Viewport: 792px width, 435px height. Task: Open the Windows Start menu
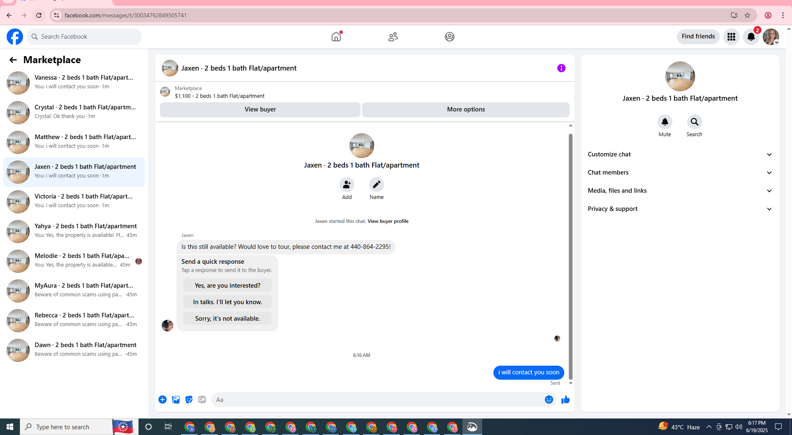10,427
